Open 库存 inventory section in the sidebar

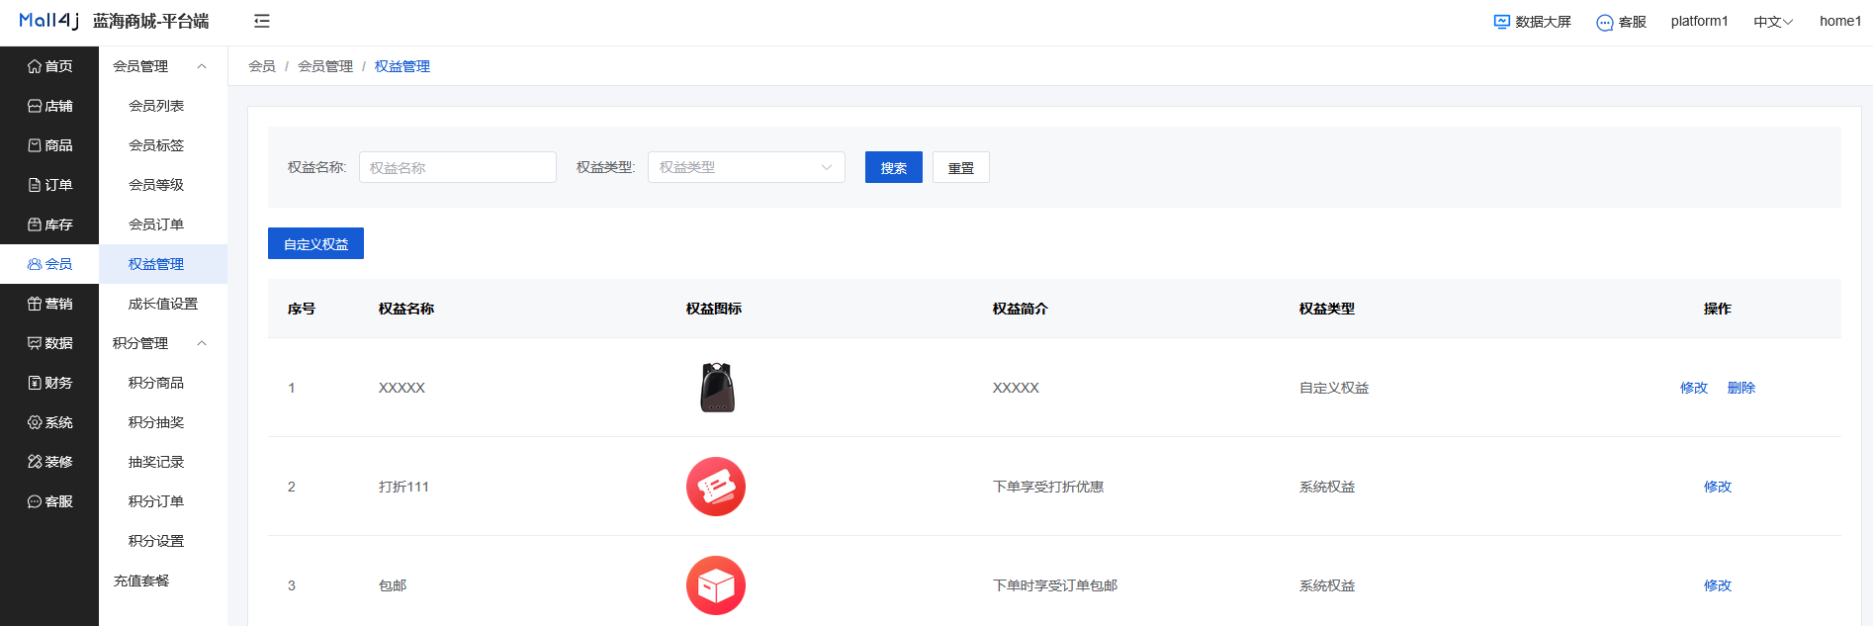49,224
